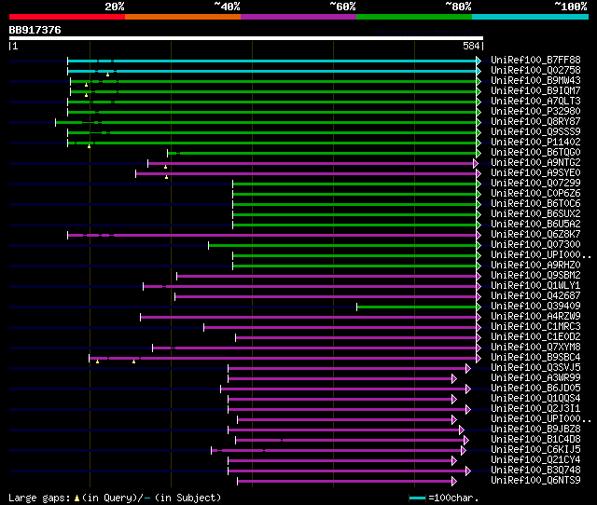The height and width of the screenshot is (505, 597).
Task: Click the purple ~60% legend segment
Action: (x=298, y=17)
